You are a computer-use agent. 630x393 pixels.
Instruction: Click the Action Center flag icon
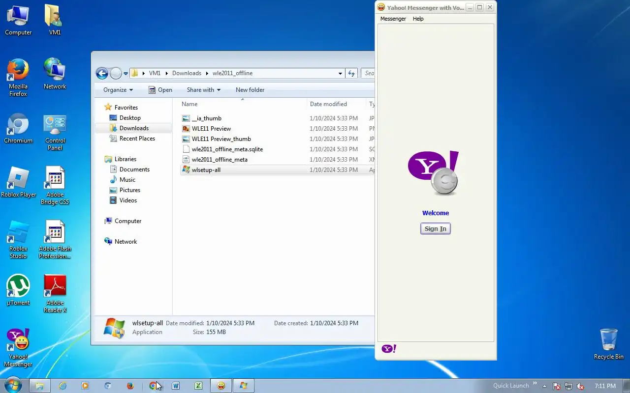tap(557, 386)
